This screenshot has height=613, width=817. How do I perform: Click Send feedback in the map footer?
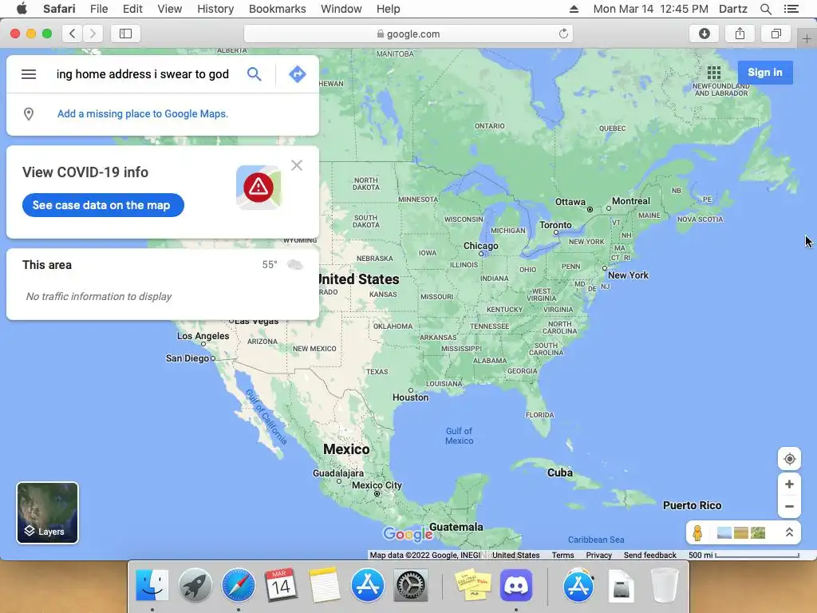(x=649, y=556)
